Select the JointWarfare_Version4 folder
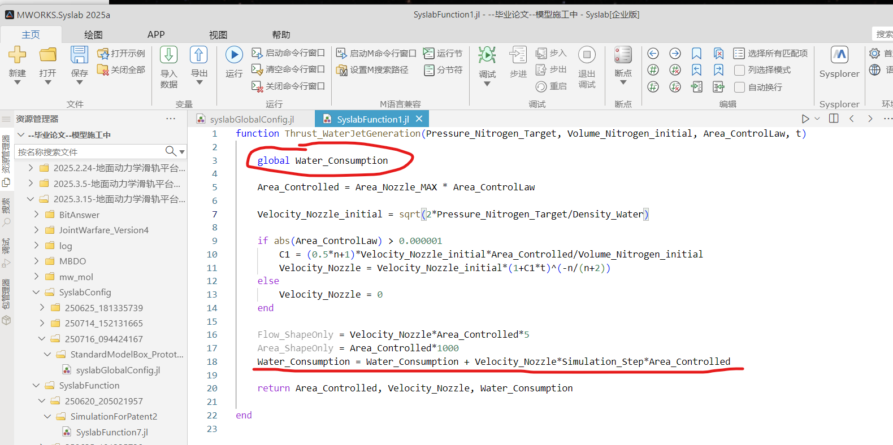893x445 pixels. pyautogui.click(x=103, y=230)
